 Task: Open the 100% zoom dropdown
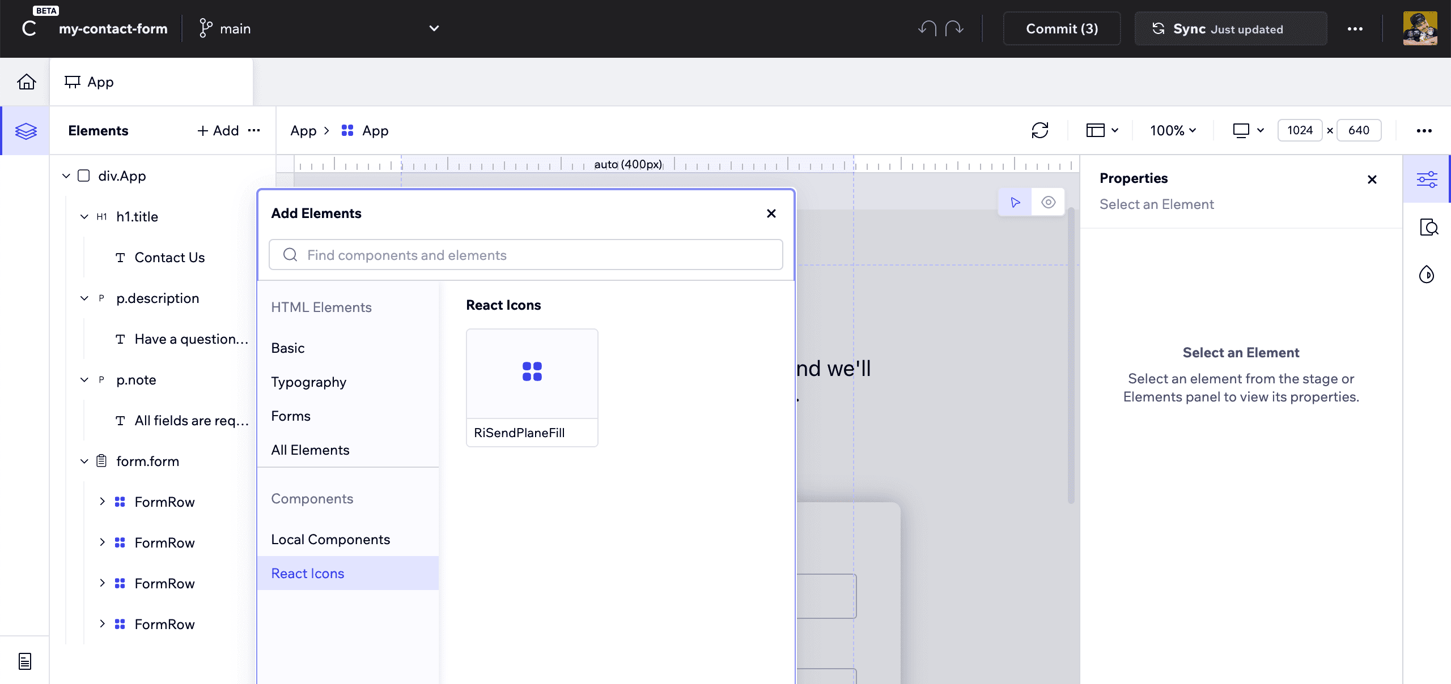pyautogui.click(x=1173, y=130)
